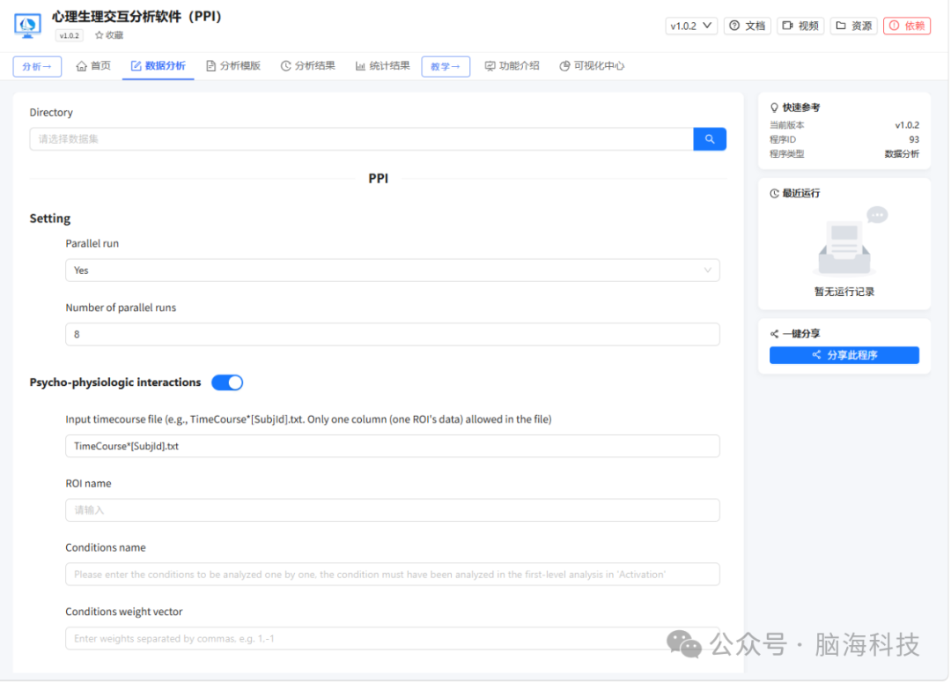Click the 程序类型 数据分析 value
Image resolution: width=951 pixels, height=683 pixels.
tap(902, 154)
